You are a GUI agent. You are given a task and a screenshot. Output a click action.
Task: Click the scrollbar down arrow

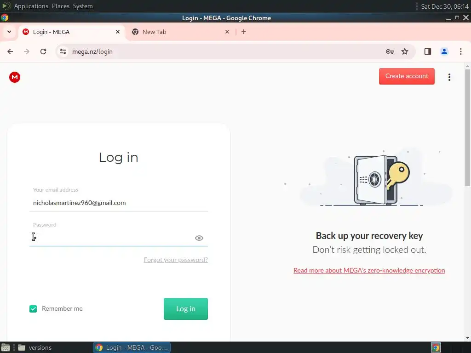tap(467, 338)
